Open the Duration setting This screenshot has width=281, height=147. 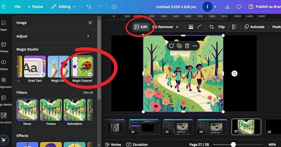(x=137, y=145)
